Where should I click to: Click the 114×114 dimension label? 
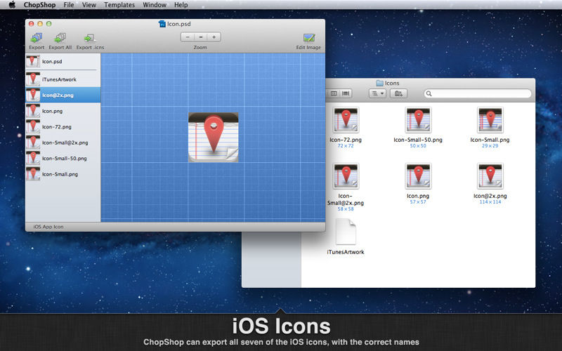coord(490,202)
